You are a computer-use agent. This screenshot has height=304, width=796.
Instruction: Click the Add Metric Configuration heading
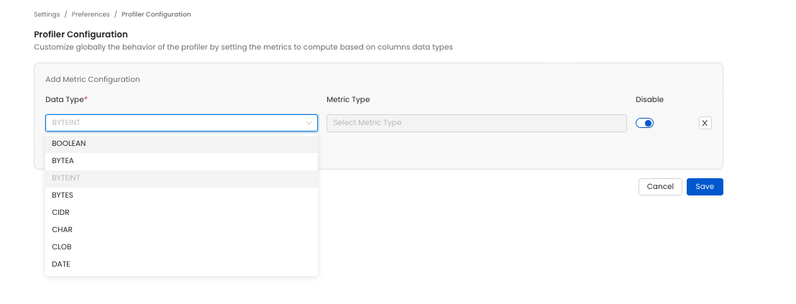pos(93,79)
